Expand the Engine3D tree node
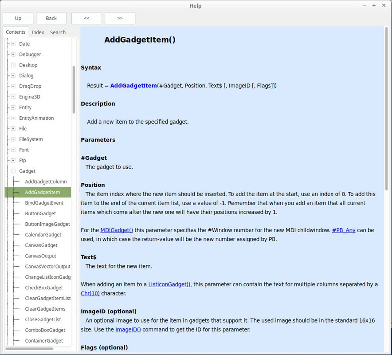This screenshot has width=392, height=355. tap(13, 97)
